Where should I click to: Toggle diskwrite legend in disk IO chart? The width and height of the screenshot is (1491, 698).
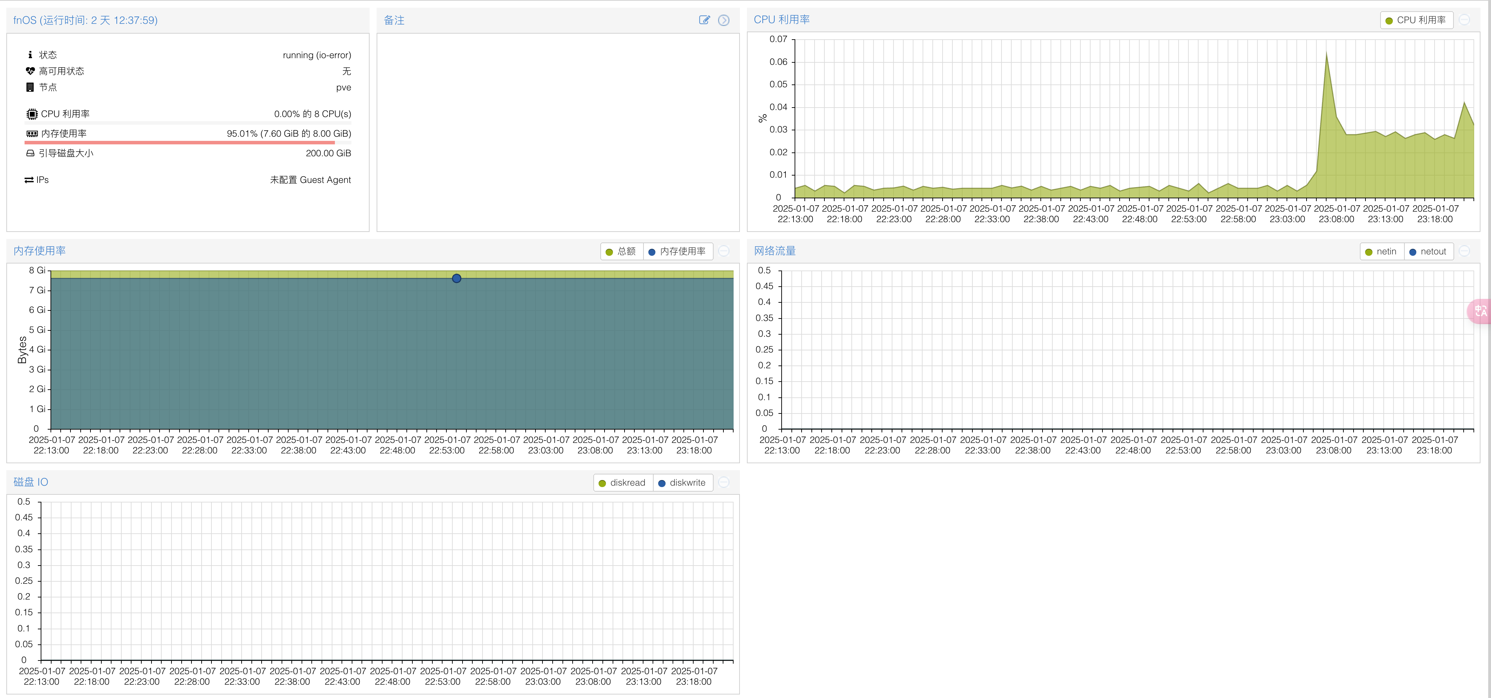(683, 483)
